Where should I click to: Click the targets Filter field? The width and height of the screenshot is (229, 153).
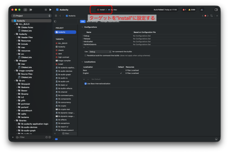pos(69,133)
